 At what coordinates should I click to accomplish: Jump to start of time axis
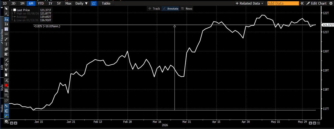click(x=12, y=123)
